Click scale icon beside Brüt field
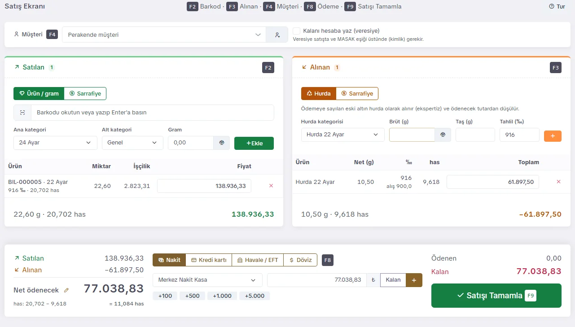 [x=443, y=135]
